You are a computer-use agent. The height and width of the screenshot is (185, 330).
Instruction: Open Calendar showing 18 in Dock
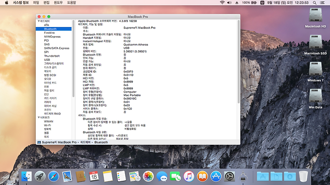[94, 176]
